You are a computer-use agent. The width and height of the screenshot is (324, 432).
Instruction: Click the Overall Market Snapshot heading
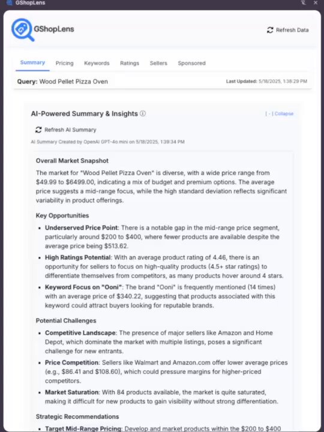(x=72, y=161)
